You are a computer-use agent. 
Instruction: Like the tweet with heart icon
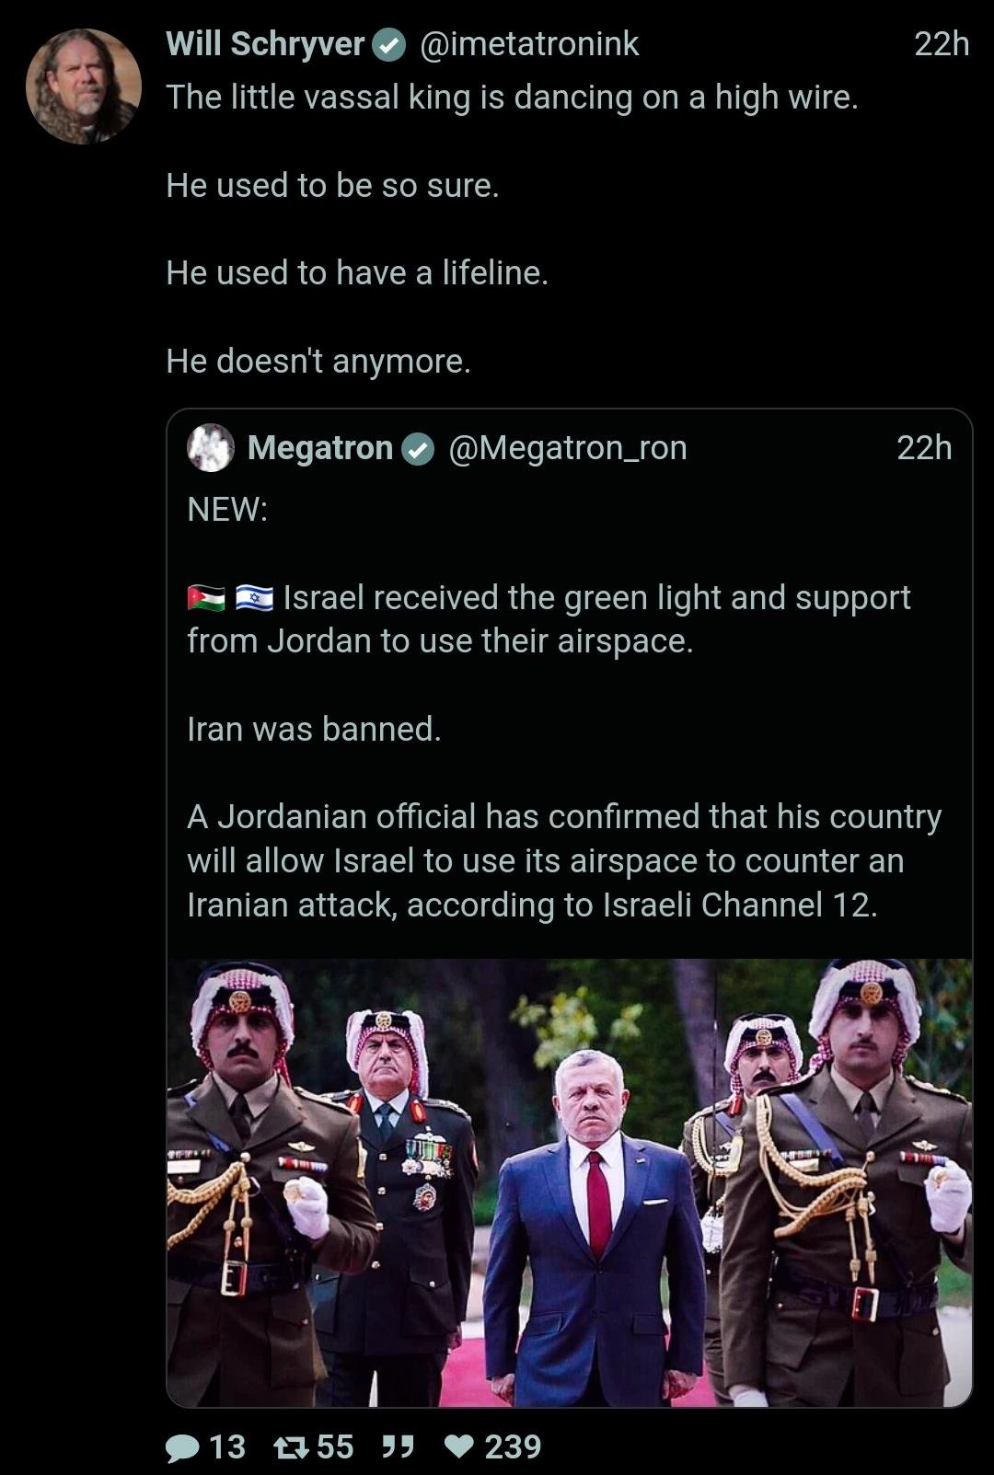[459, 1447]
